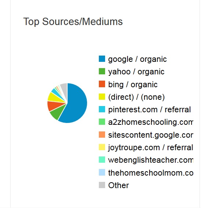
Task: Select the thehomeschoolmom.com legend label
Action: pyautogui.click(x=151, y=173)
